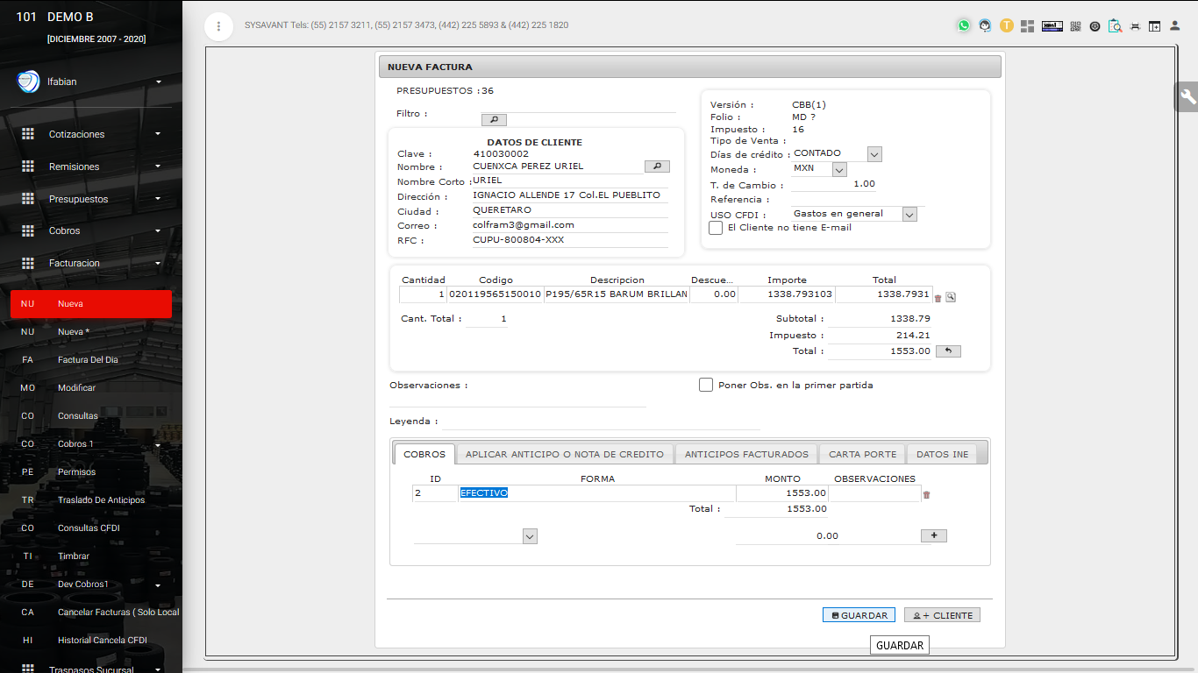The height and width of the screenshot is (673, 1198).
Task: Open the Modificar menu item
Action: pos(91,388)
